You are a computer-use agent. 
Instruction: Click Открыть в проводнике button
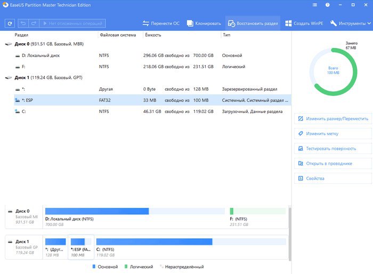[x=333, y=164]
